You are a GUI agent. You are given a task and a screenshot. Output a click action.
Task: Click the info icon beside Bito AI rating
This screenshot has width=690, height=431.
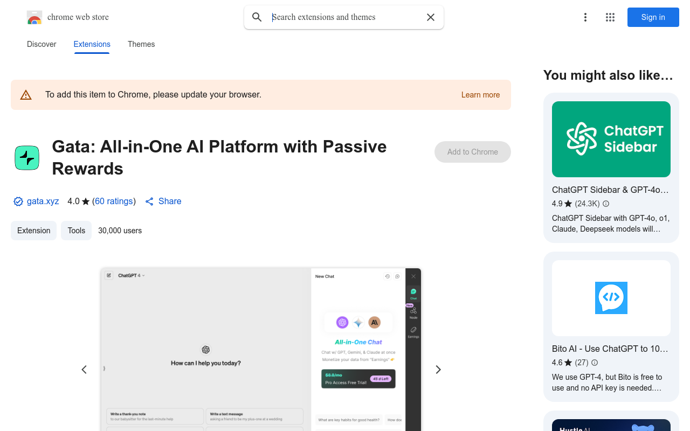coord(595,363)
